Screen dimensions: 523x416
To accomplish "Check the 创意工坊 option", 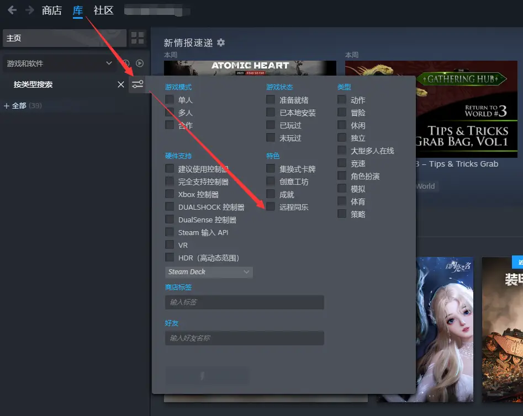I will pyautogui.click(x=271, y=181).
